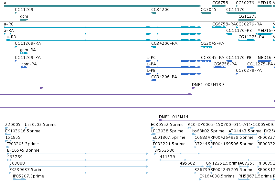Image resolution: width=275 pixels, height=181 pixels.
Task: Click the GM12351.5prime EST label
Action: pyautogui.click(x=223, y=164)
